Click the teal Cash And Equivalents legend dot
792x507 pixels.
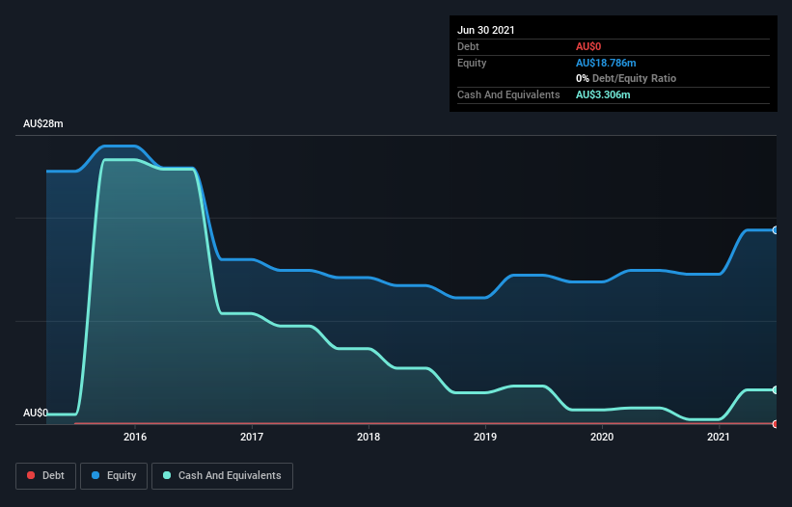[x=167, y=475]
